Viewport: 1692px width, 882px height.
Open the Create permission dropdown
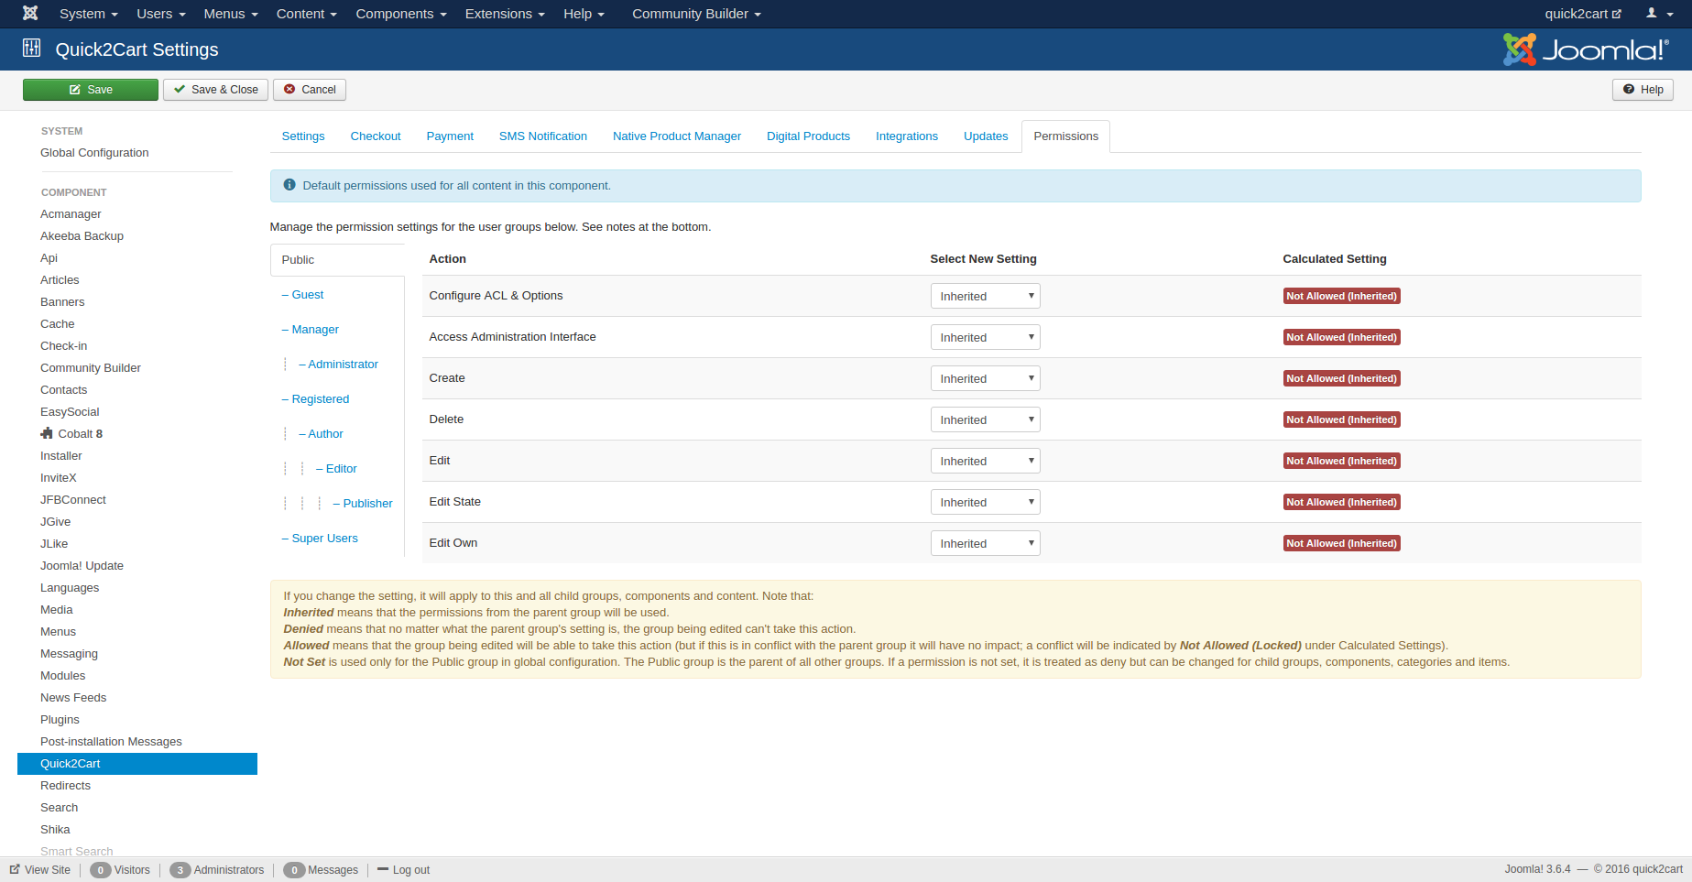tap(985, 378)
